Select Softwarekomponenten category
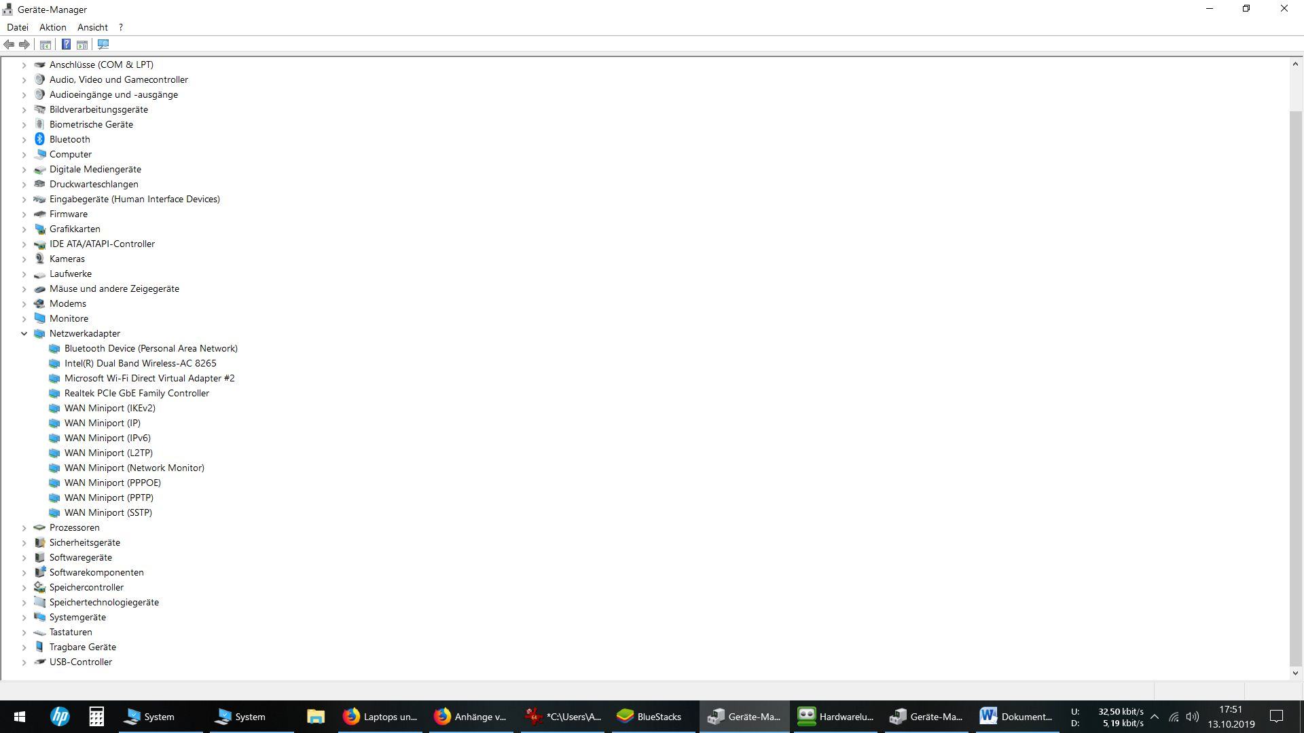 (96, 572)
